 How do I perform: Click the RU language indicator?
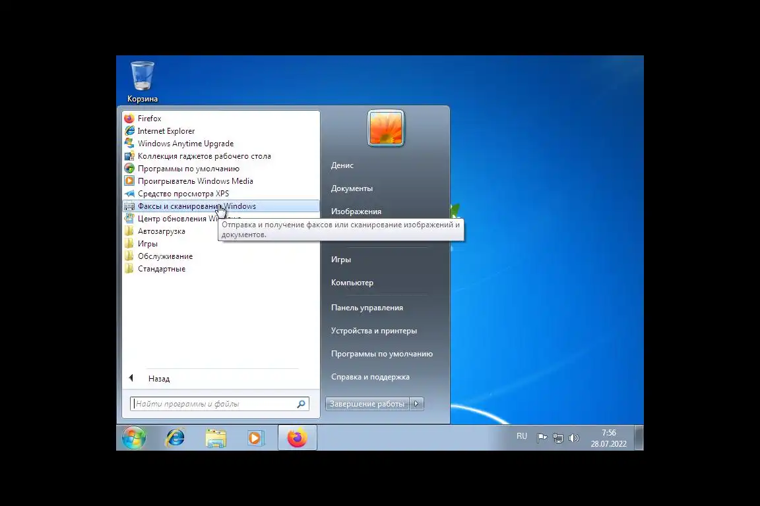(522, 436)
